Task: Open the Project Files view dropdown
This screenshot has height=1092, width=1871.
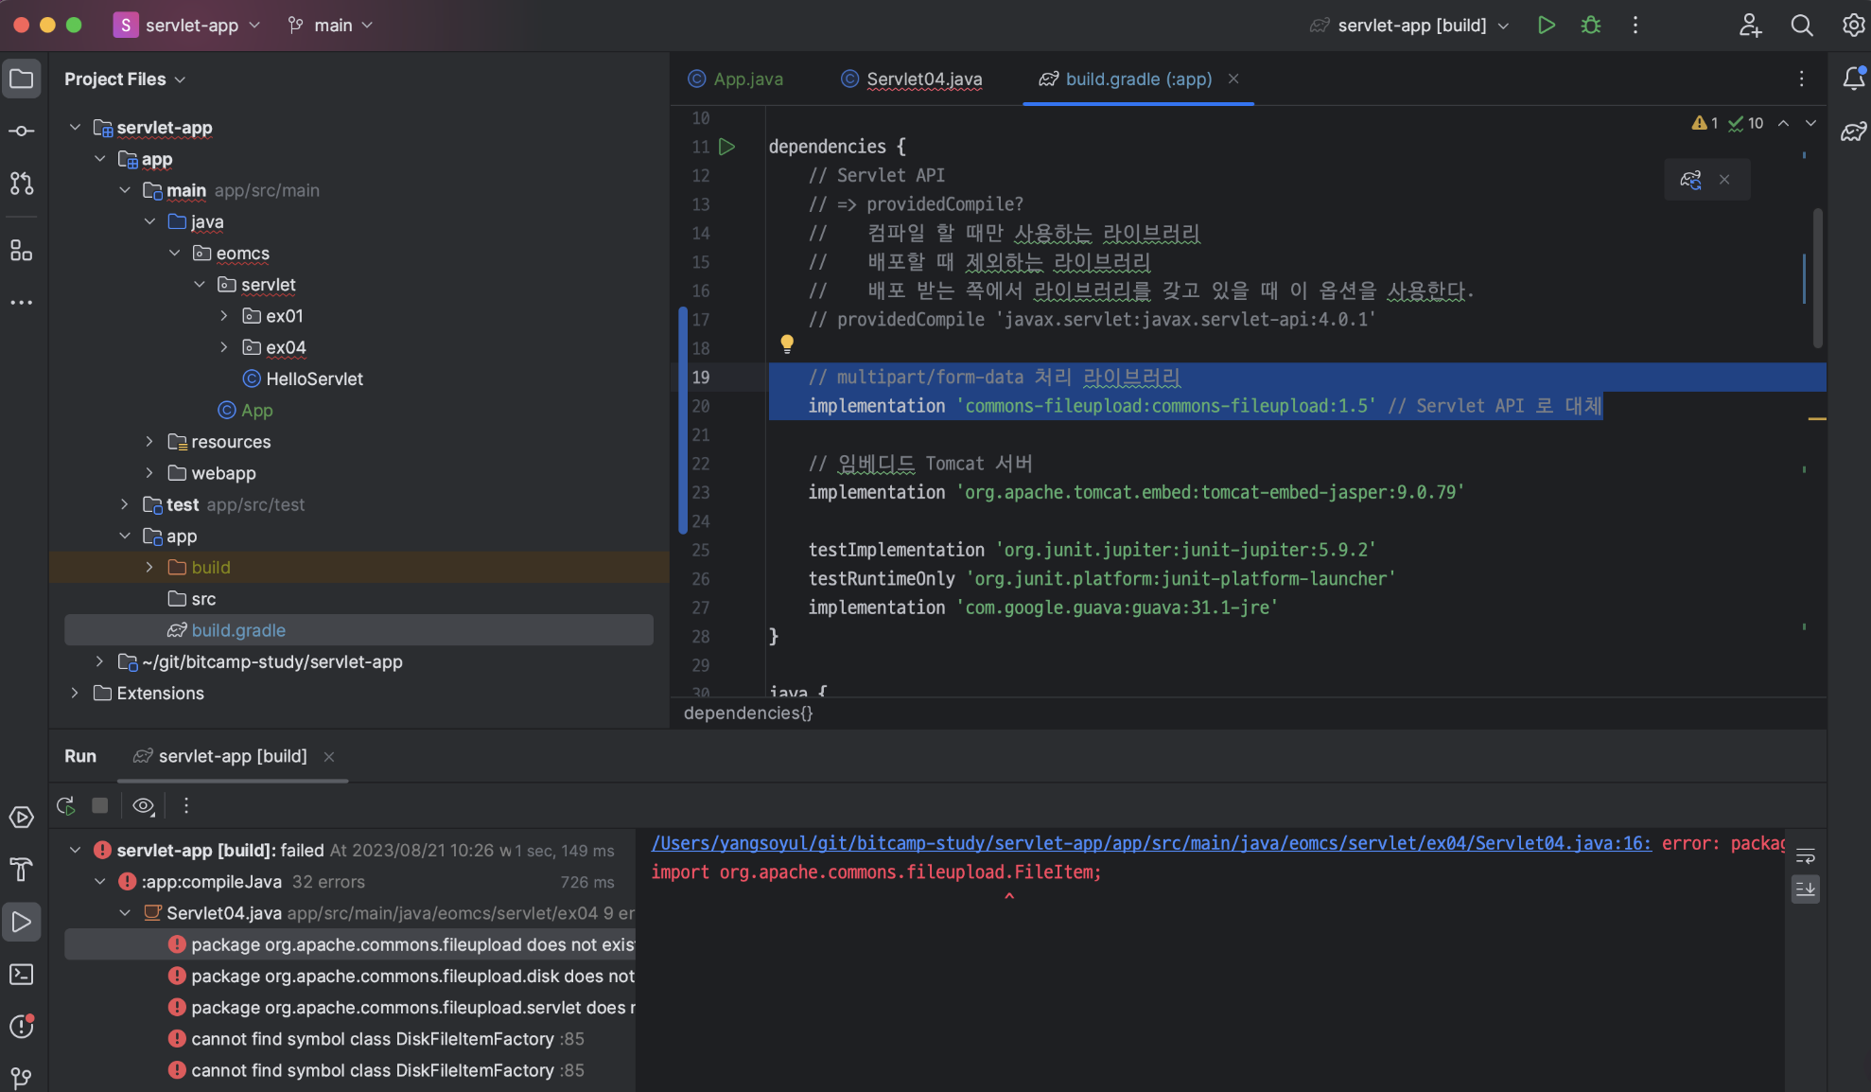Action: [125, 79]
